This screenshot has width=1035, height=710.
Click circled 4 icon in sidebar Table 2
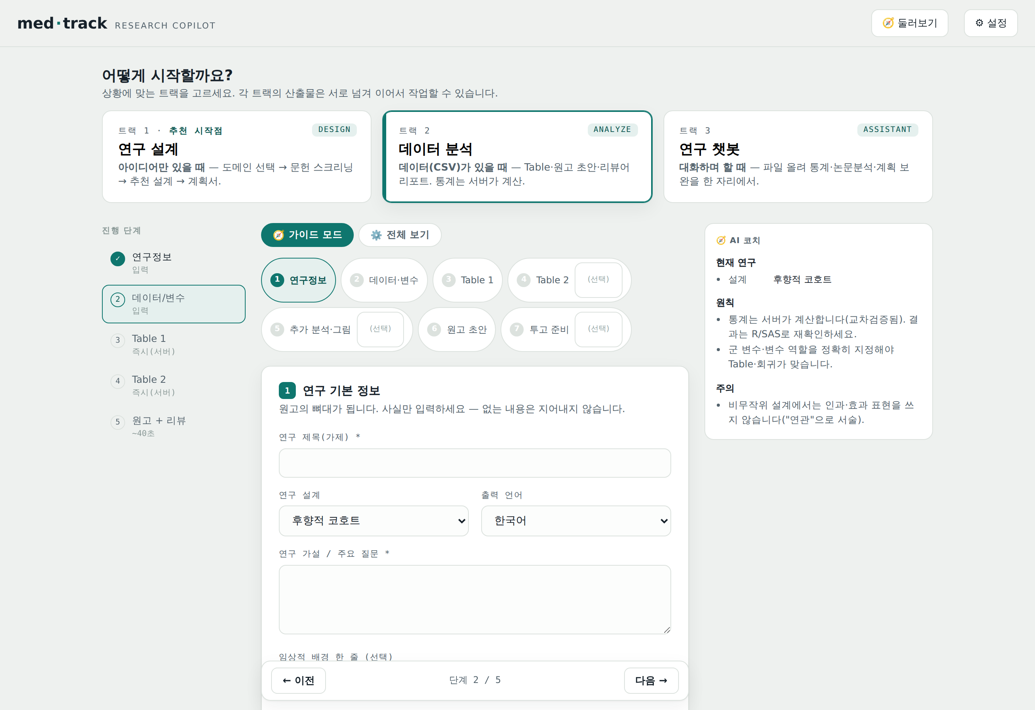click(117, 381)
